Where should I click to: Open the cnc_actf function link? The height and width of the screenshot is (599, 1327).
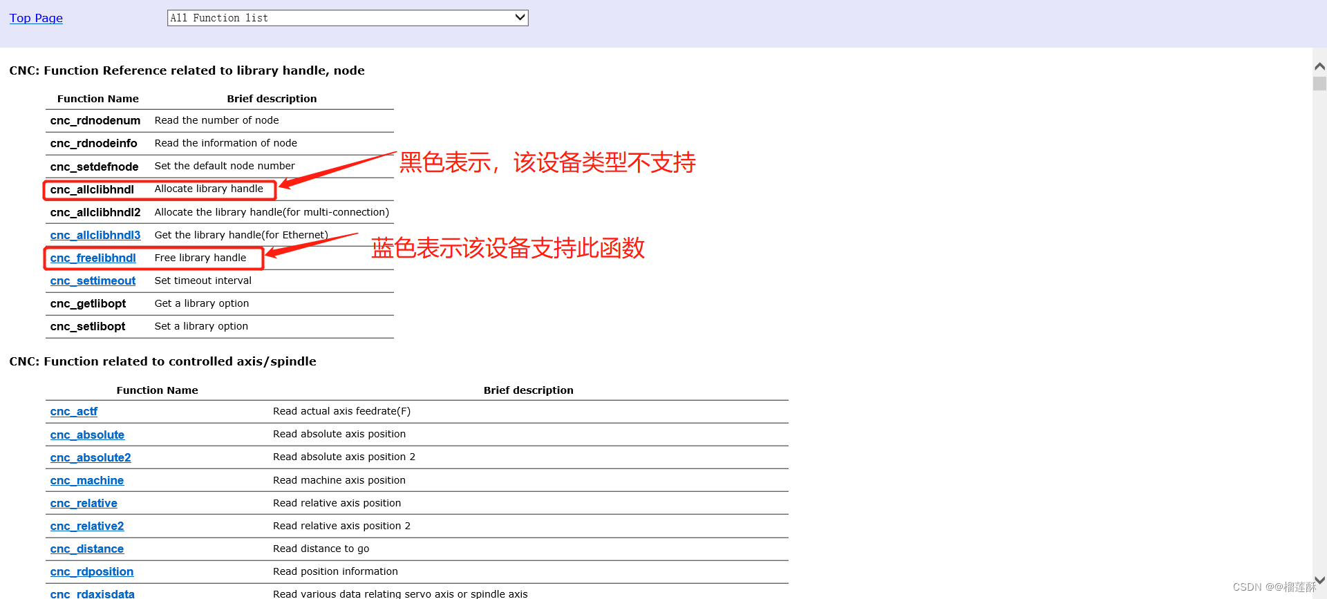coord(74,411)
